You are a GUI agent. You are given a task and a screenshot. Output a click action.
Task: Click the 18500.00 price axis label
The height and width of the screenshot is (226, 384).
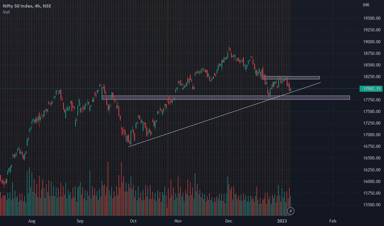click(372, 65)
